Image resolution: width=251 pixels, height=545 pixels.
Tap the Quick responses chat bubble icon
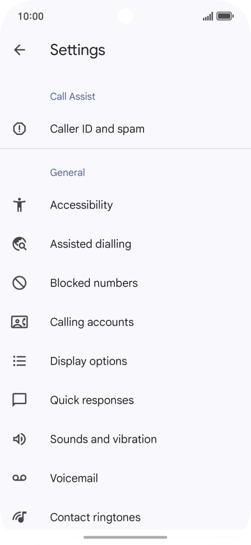19,400
